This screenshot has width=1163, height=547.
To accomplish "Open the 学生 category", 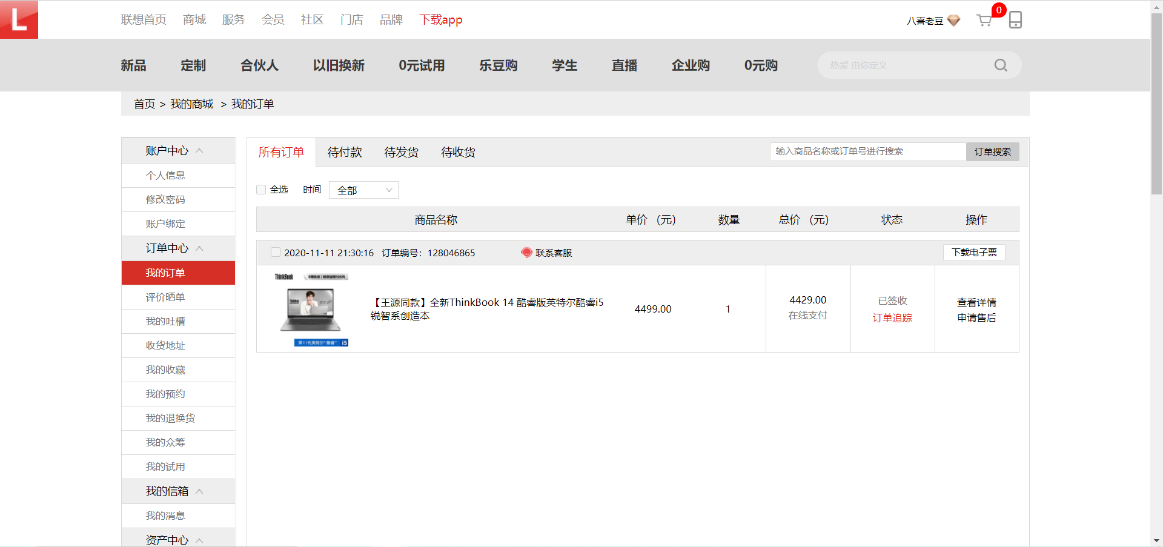I will pos(565,65).
